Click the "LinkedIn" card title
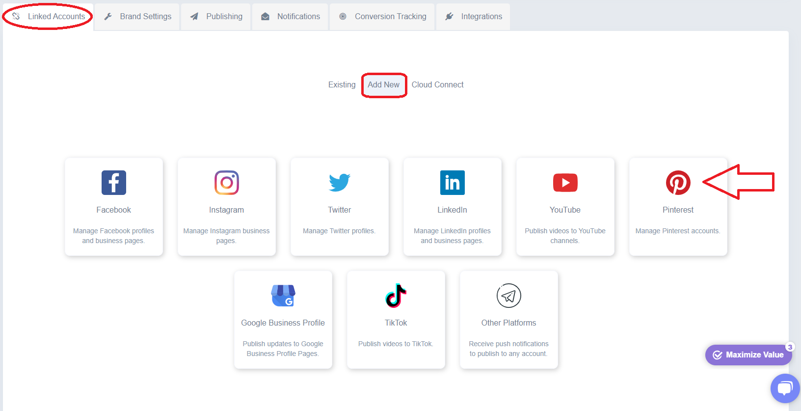 point(453,210)
